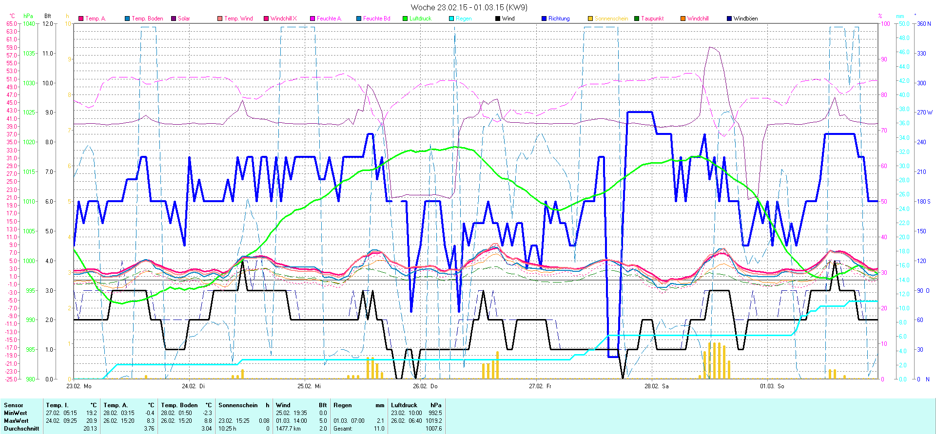Click the chart title Woche 23.02.15 - 01.03.15
This screenshot has height=434, width=936.
(468, 7)
